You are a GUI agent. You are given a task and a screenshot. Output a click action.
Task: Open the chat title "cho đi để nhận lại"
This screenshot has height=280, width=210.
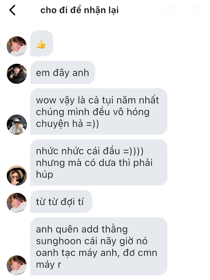click(80, 10)
